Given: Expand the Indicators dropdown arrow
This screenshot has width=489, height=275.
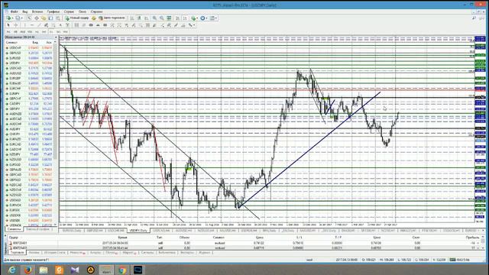Looking at the screenshot, I should (197, 18).
